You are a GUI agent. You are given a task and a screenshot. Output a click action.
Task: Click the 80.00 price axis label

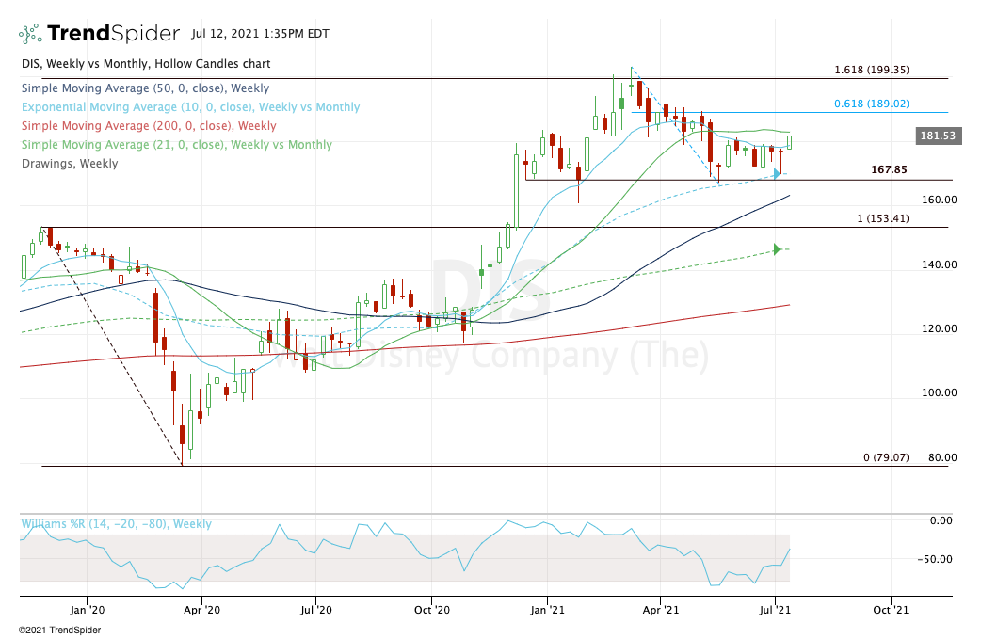click(942, 457)
